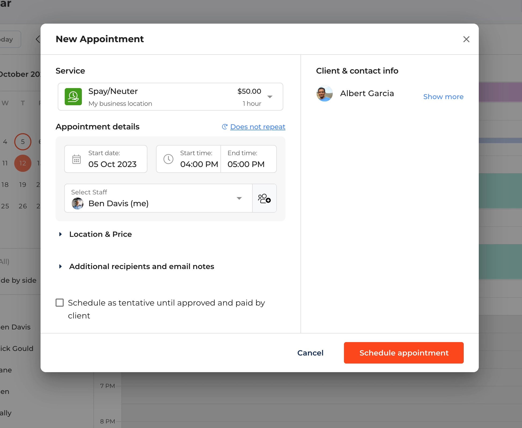
Task: Click the green Spay/Neuter service icon
Action: tap(73, 97)
